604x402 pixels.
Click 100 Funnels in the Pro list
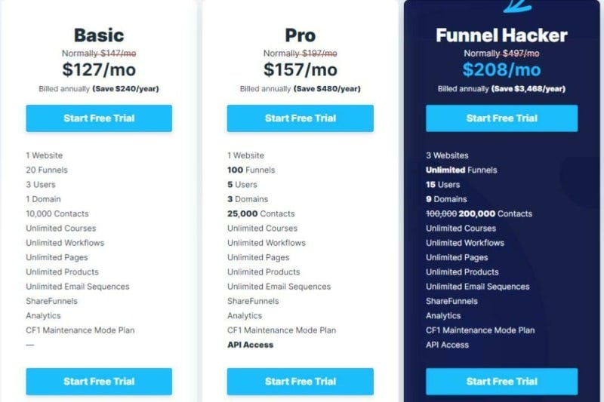pos(251,170)
